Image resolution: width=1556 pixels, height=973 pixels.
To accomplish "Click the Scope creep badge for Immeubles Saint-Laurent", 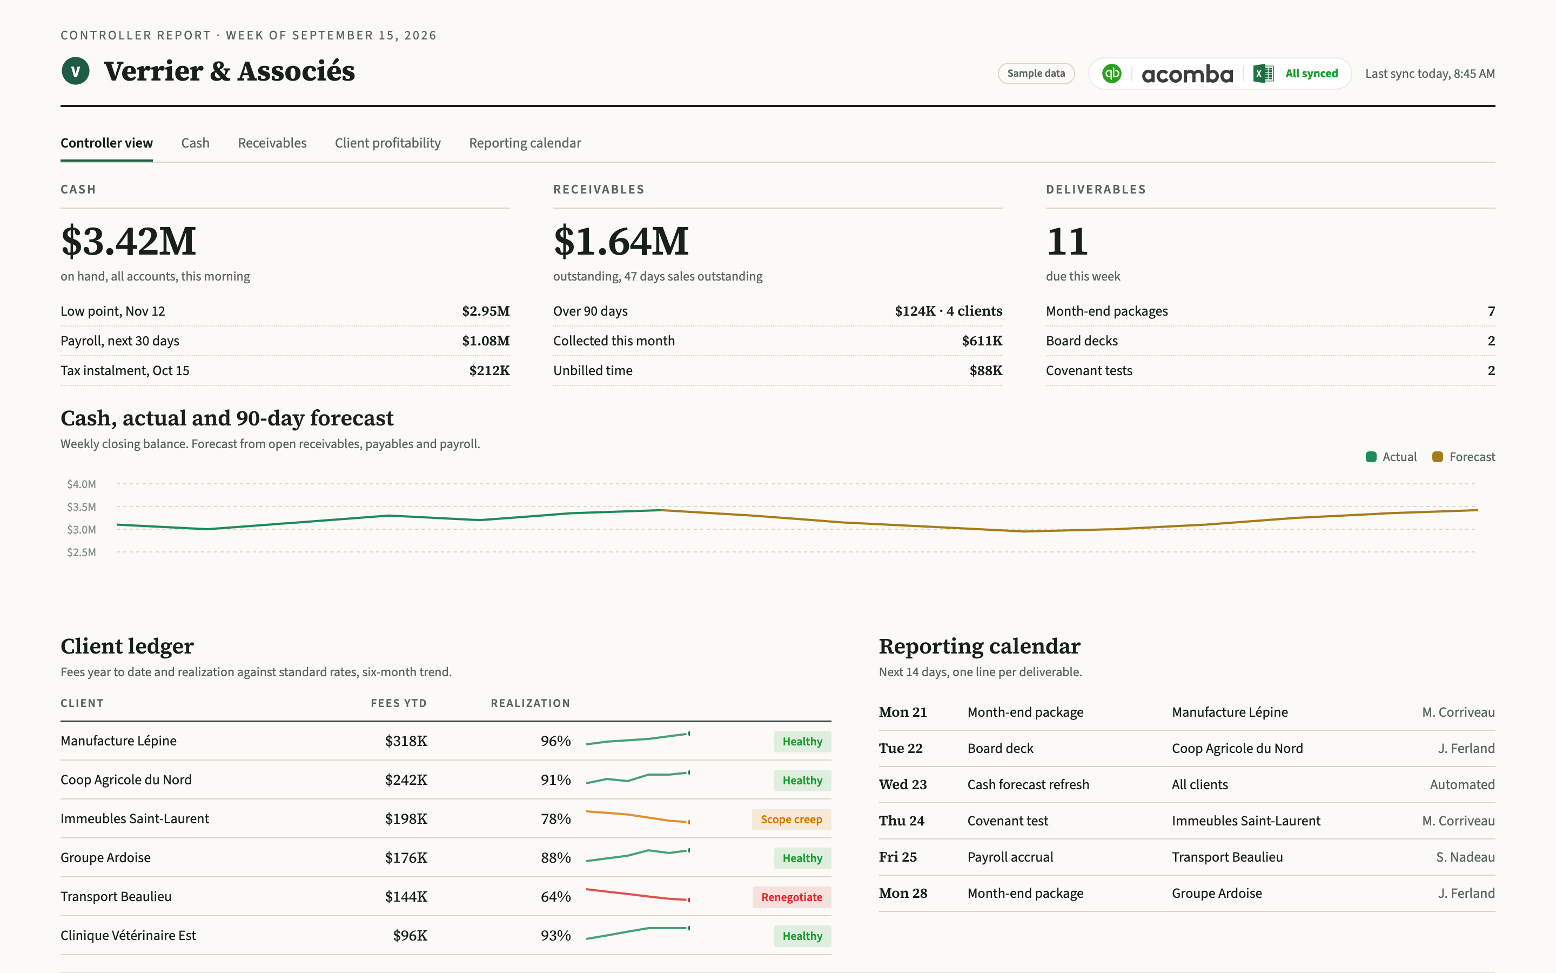I will coord(792,819).
